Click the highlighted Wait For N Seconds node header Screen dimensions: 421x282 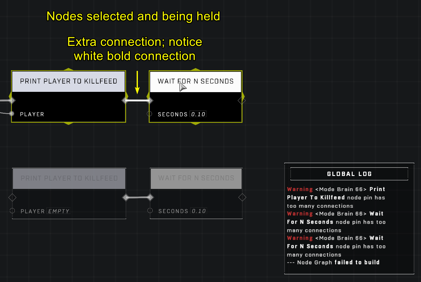point(195,81)
